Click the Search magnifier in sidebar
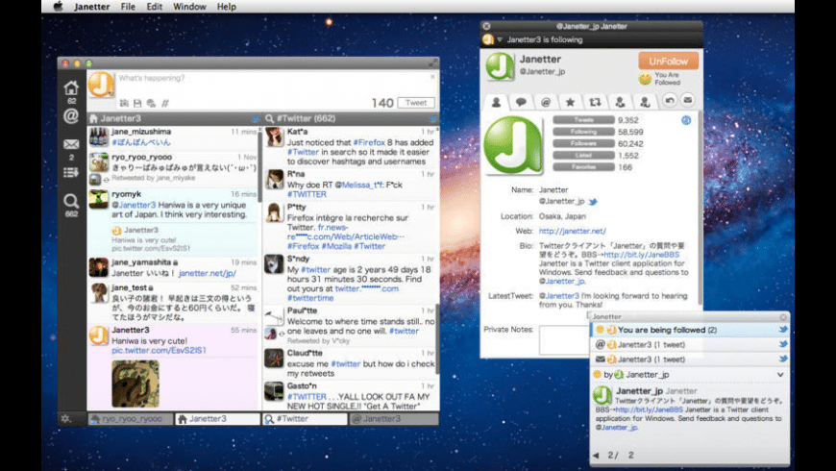Screen dimensions: 836x471 coord(70,201)
